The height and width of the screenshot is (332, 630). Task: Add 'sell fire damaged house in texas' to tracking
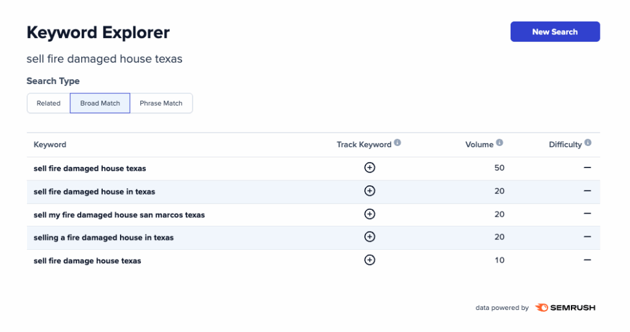click(x=369, y=191)
